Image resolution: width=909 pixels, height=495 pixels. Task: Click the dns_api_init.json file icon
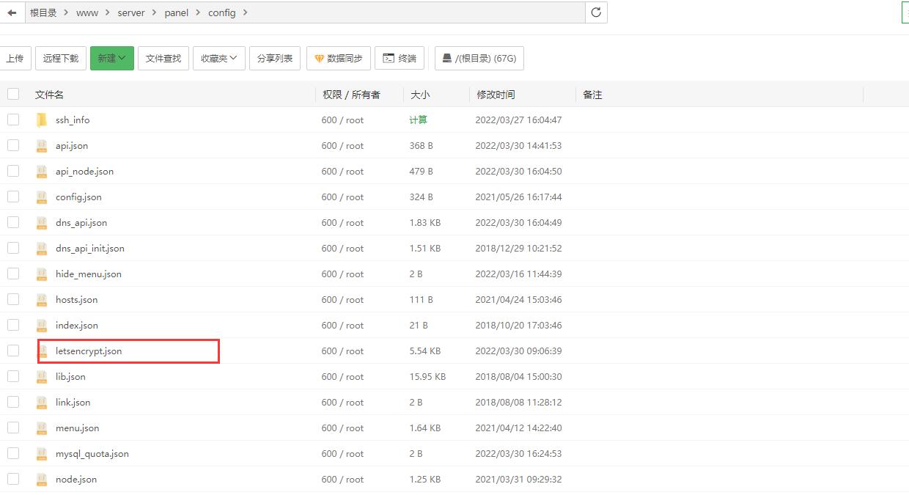tap(42, 249)
